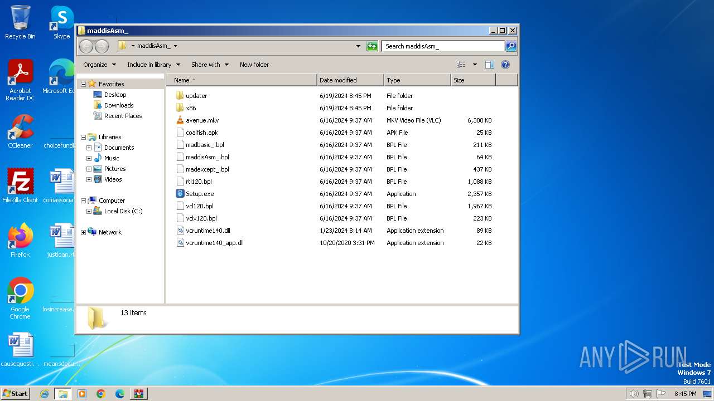Open the view options dropdown arrow
The height and width of the screenshot is (401, 714).
click(x=475, y=65)
